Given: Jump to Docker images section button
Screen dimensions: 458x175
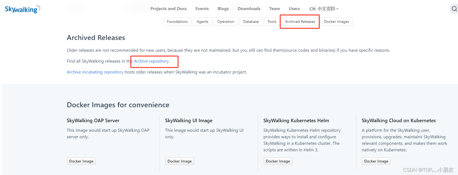Looking at the screenshot, I should [336, 22].
